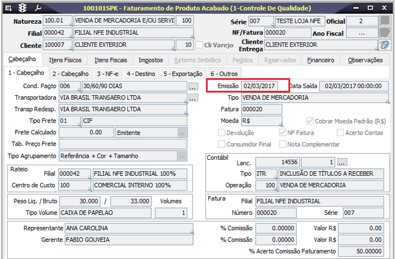Screen dimensions: 395x259
Task: Open the 5 - Exportação subtab
Action: coord(183,74)
